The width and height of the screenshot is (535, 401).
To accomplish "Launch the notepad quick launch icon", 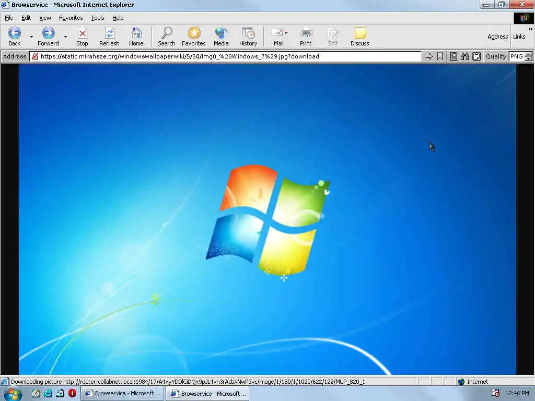I will pyautogui.click(x=36, y=393).
